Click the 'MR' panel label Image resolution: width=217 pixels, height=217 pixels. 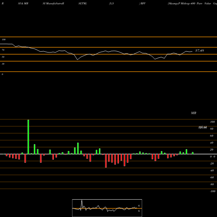[194, 113]
